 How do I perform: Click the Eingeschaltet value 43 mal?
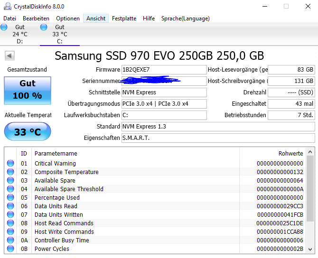click(x=291, y=103)
